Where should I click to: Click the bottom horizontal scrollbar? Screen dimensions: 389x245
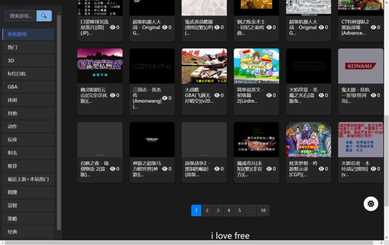189,243
